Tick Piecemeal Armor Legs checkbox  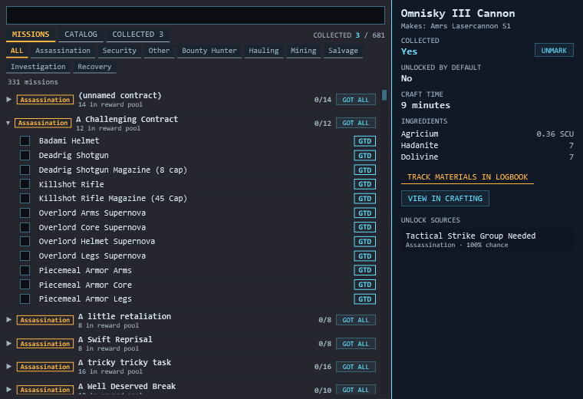pos(25,299)
